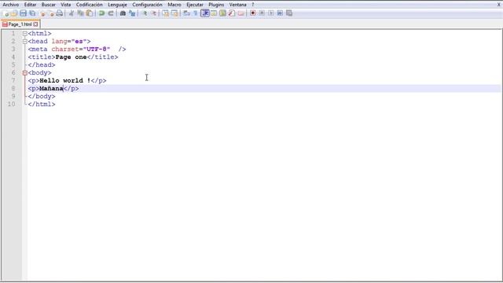Image resolution: width=503 pixels, height=283 pixels.
Task: Save the current file from toolbar
Action: (23, 13)
